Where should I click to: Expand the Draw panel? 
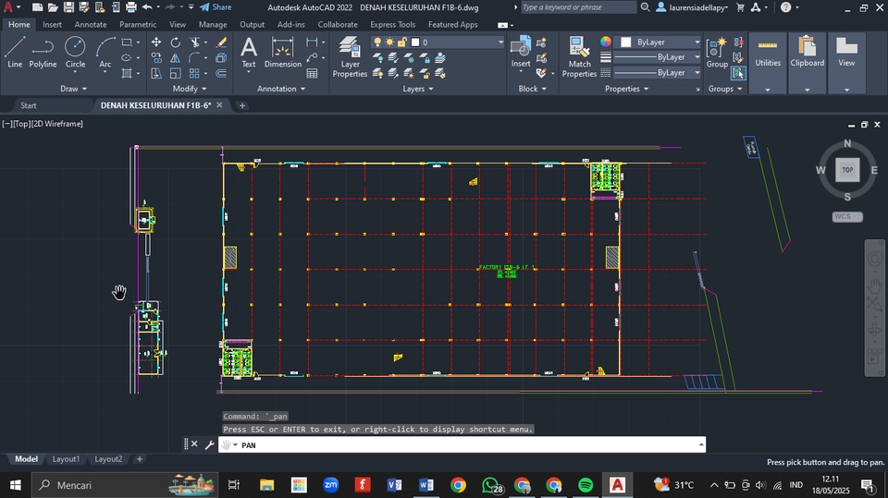click(74, 89)
